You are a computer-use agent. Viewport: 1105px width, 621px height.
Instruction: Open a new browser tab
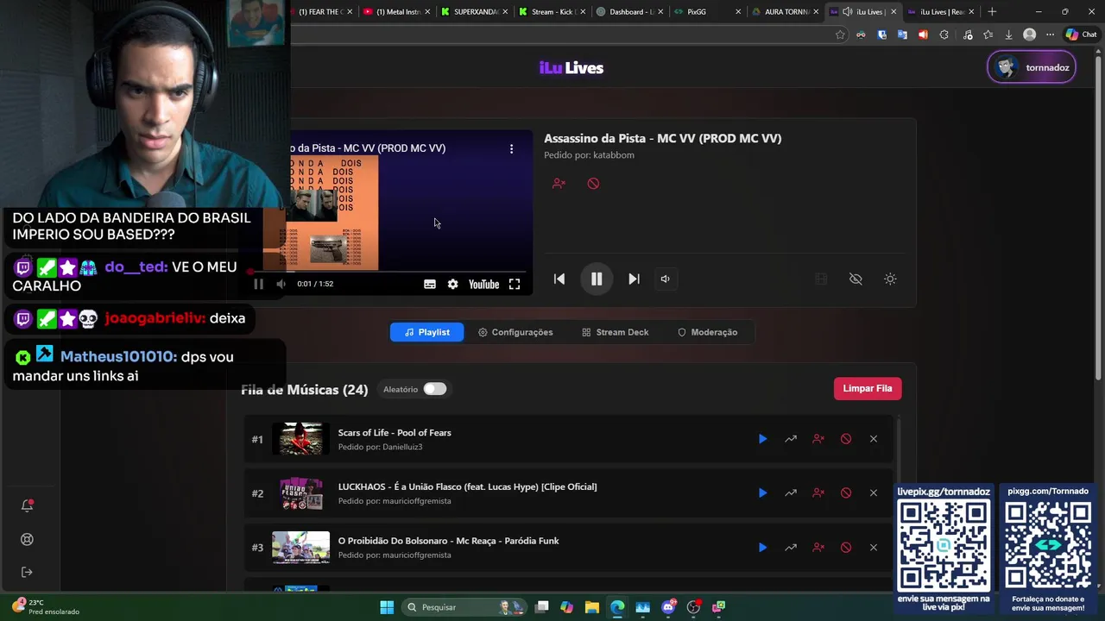coord(992,12)
